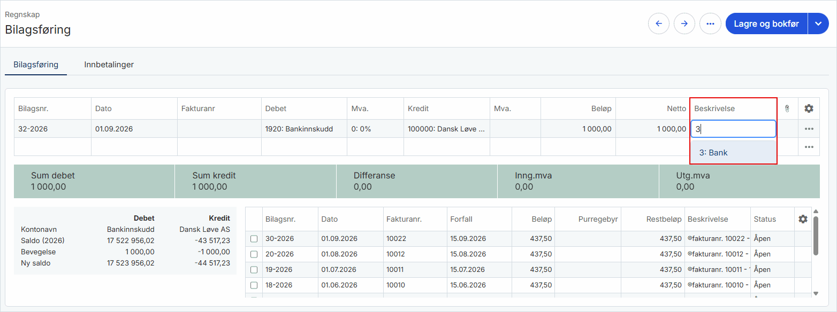Image resolution: width=837 pixels, height=312 pixels.
Task: Check the box for voucher 18-2026
Action: (254, 285)
